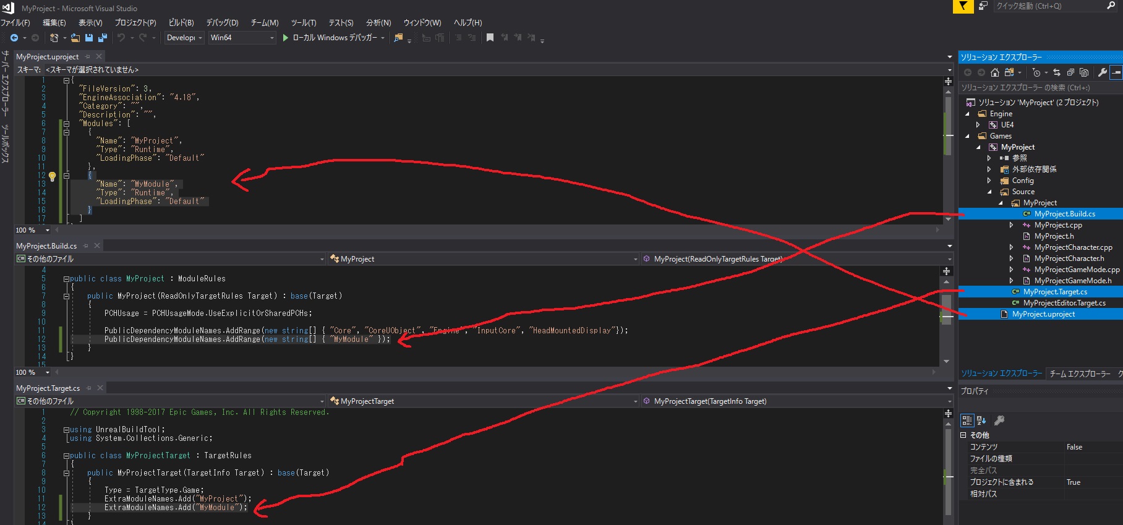Open the ヘルプ(H) menu
The height and width of the screenshot is (525, 1123).
[468, 22]
